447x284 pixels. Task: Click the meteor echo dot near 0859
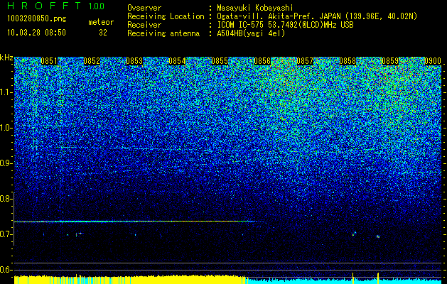pyautogui.click(x=378, y=236)
